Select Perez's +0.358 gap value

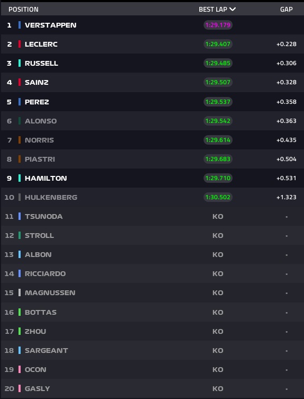[x=286, y=102]
